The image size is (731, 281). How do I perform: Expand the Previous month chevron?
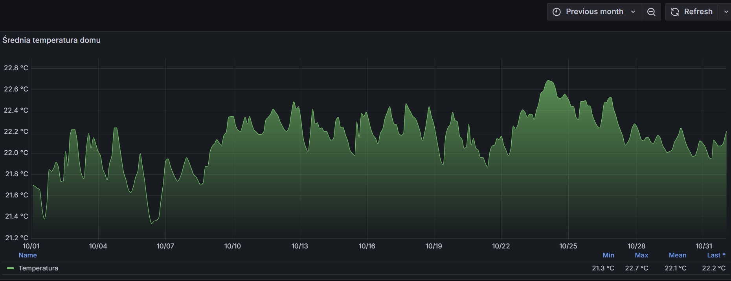(x=633, y=12)
